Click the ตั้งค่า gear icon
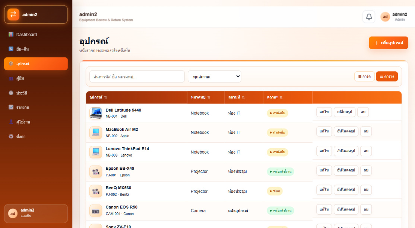 pos(11,137)
